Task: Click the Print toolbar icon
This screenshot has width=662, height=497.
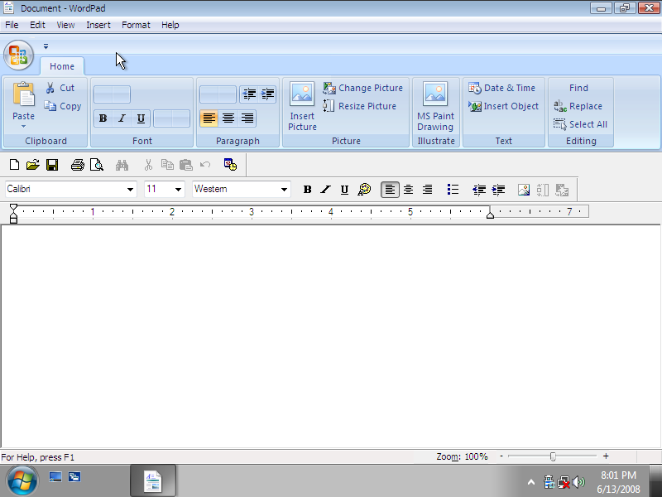Action: [x=78, y=165]
